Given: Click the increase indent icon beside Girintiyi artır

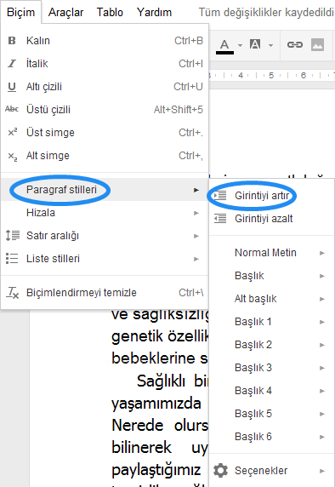Looking at the screenshot, I should click(x=220, y=196).
